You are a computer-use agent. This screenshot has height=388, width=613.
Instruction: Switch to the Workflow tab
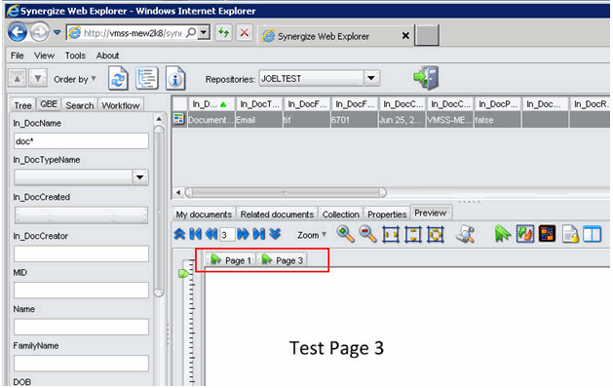click(121, 105)
